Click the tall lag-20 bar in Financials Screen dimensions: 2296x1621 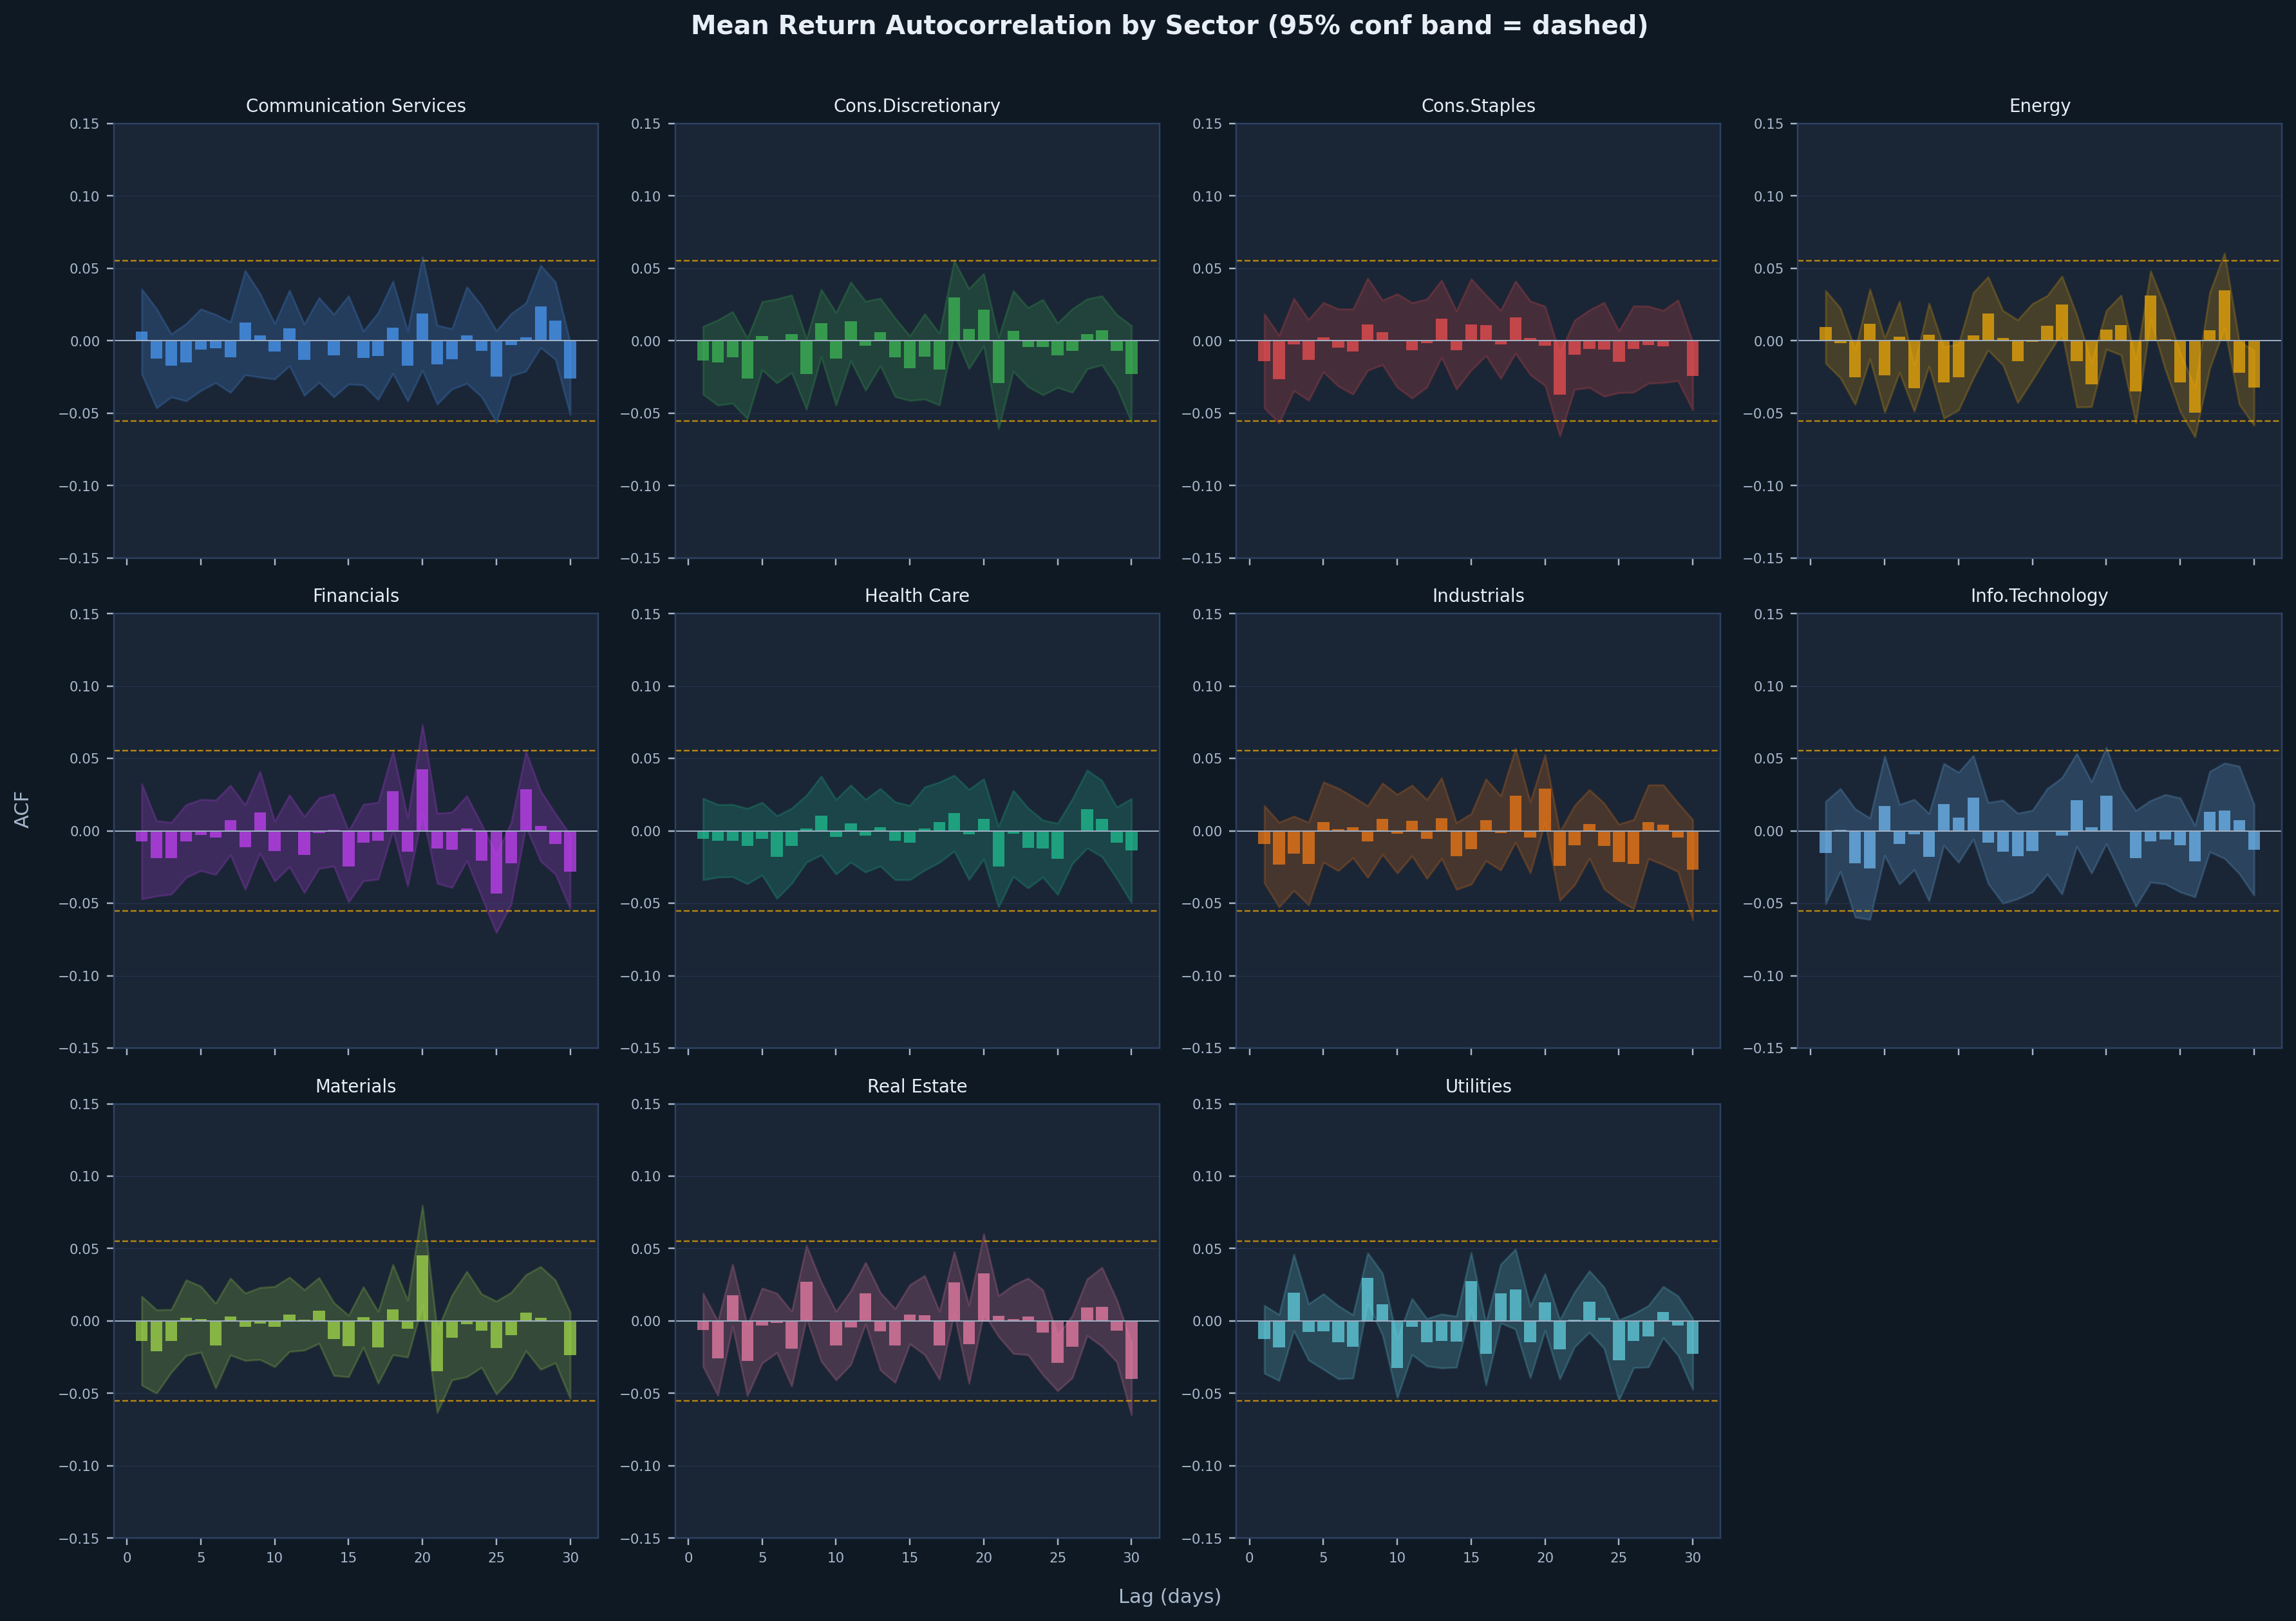click(x=422, y=800)
